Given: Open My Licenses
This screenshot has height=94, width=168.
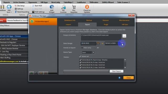Looking at the screenshot, I should [x=63, y=9].
